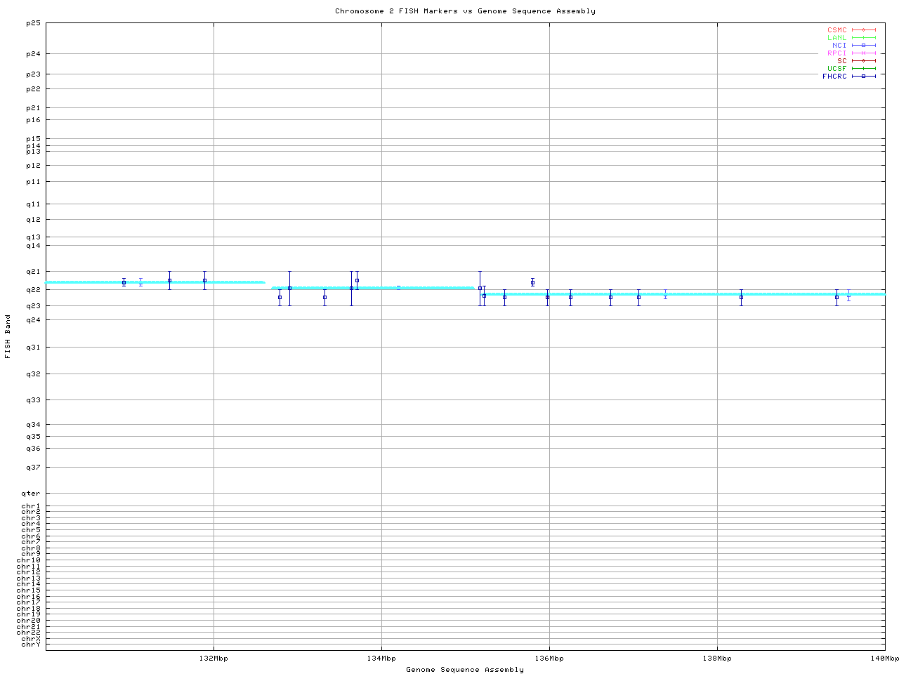Click the red SC marker near 136Mbp
Image resolution: width=899 pixels, height=674 pixels.
coord(548,297)
